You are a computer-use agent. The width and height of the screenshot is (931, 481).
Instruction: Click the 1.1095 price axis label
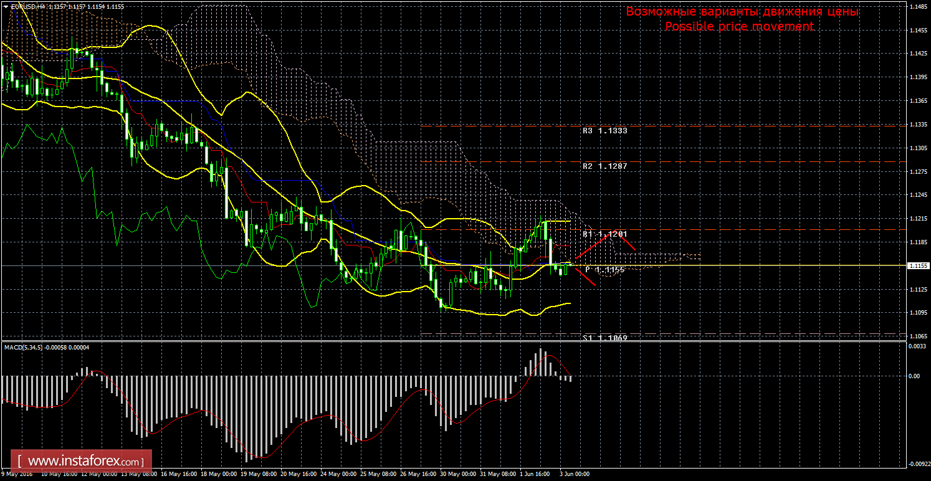click(919, 313)
